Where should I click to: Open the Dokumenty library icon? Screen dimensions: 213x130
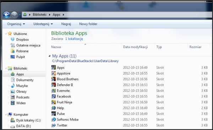[x=13, y=80]
